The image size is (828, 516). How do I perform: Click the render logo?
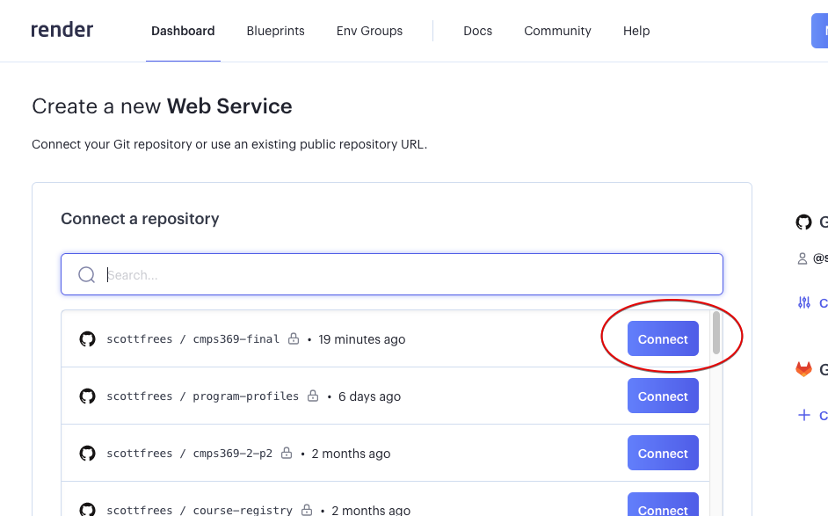(62, 31)
